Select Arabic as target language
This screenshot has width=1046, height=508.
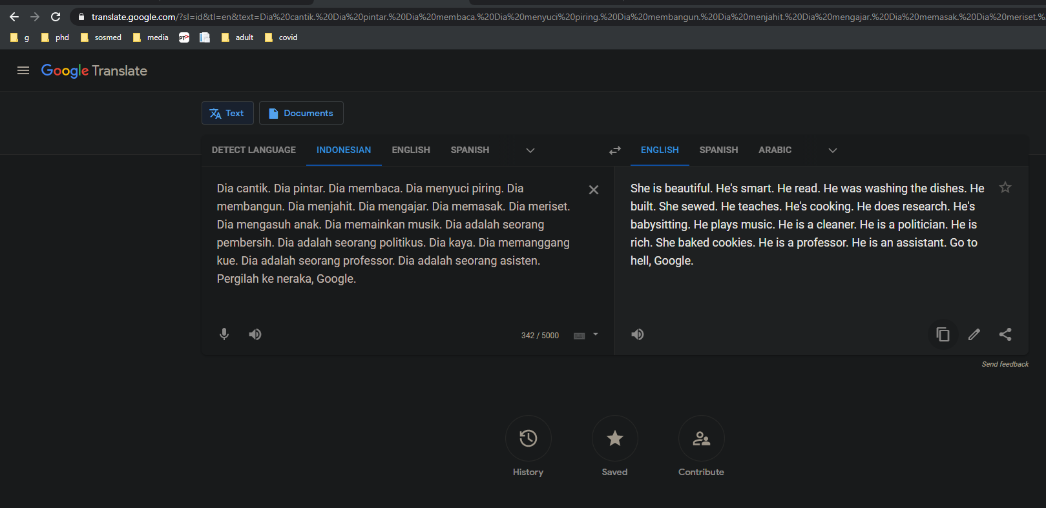click(x=775, y=150)
